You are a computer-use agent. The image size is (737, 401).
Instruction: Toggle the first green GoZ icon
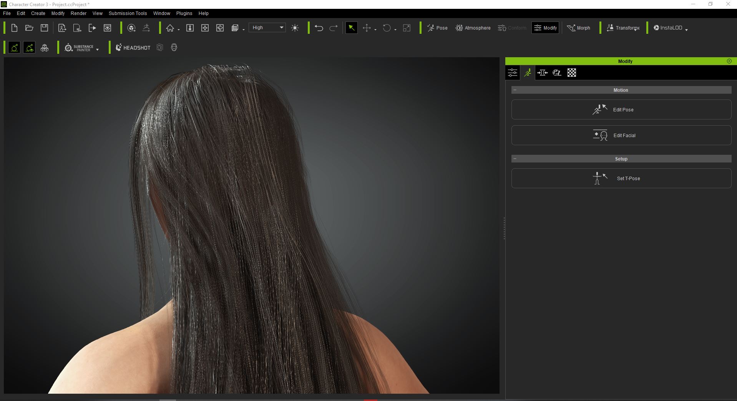tap(14, 48)
